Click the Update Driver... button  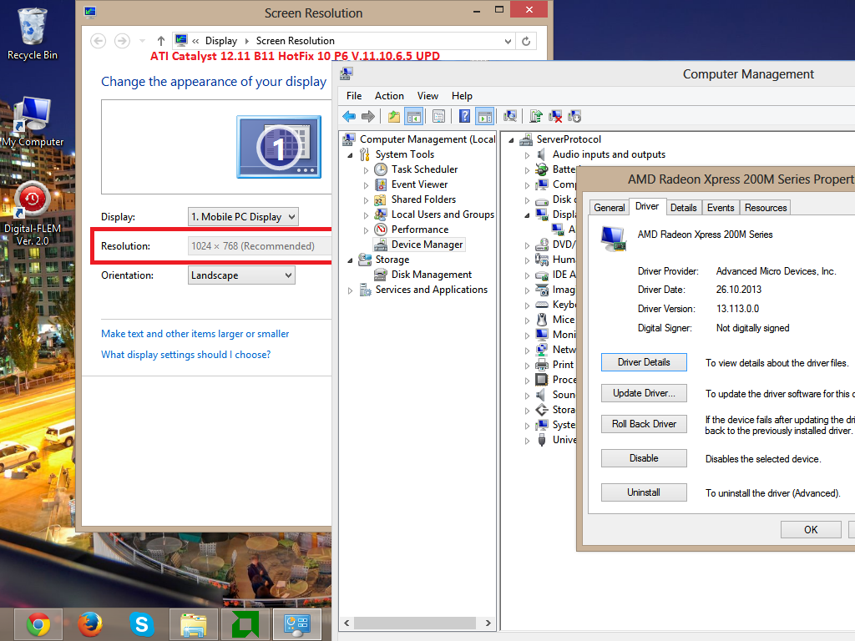pyautogui.click(x=644, y=393)
